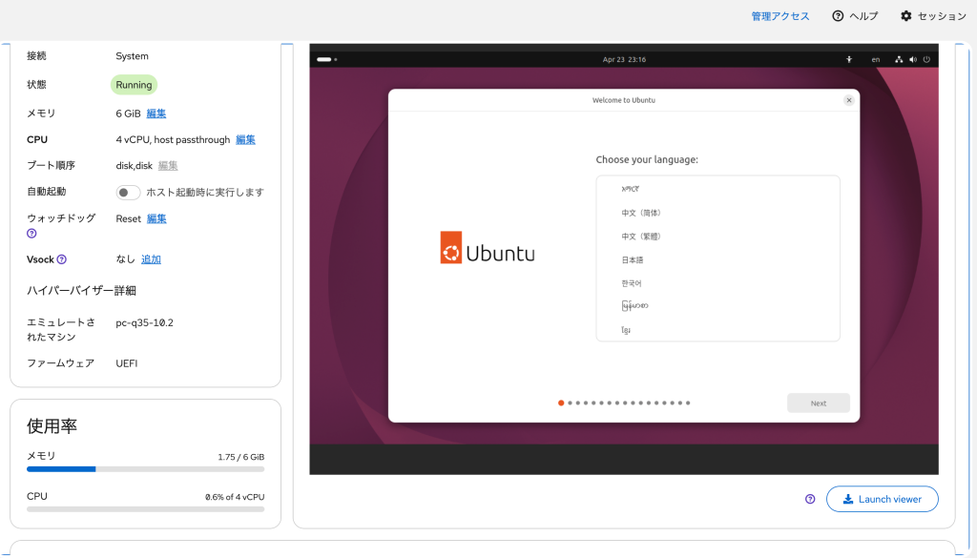Screen dimensions: 977x558
Task: Open the セッション dropdown menu
Action: click(x=933, y=16)
